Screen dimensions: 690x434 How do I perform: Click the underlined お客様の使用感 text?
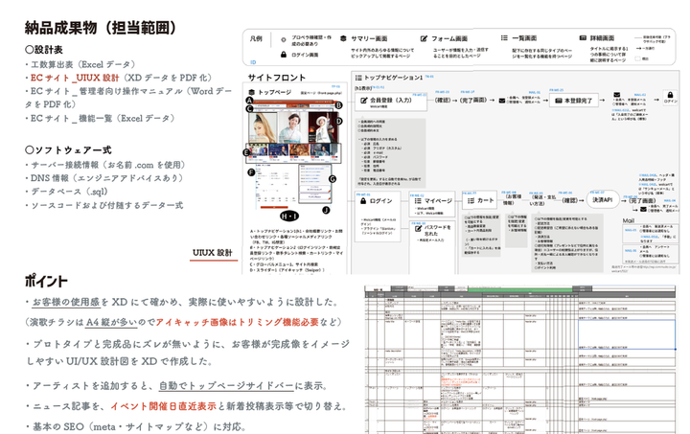click(66, 302)
